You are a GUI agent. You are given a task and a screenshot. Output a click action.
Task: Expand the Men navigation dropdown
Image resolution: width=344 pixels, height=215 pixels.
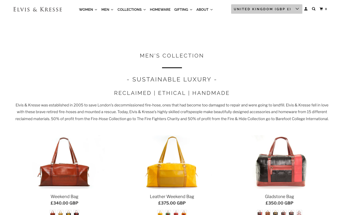click(107, 10)
